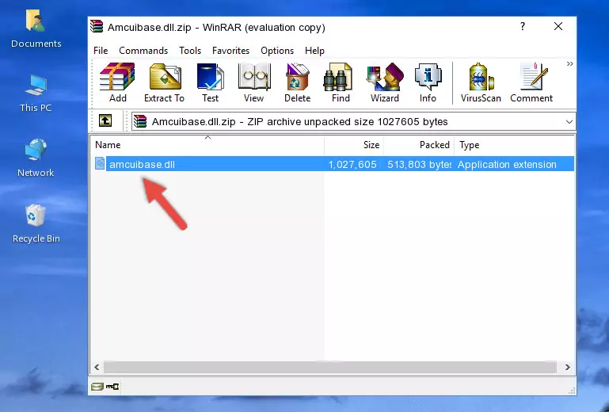Image resolution: width=609 pixels, height=412 pixels.
Task: Open the Comment tool
Action: (531, 82)
